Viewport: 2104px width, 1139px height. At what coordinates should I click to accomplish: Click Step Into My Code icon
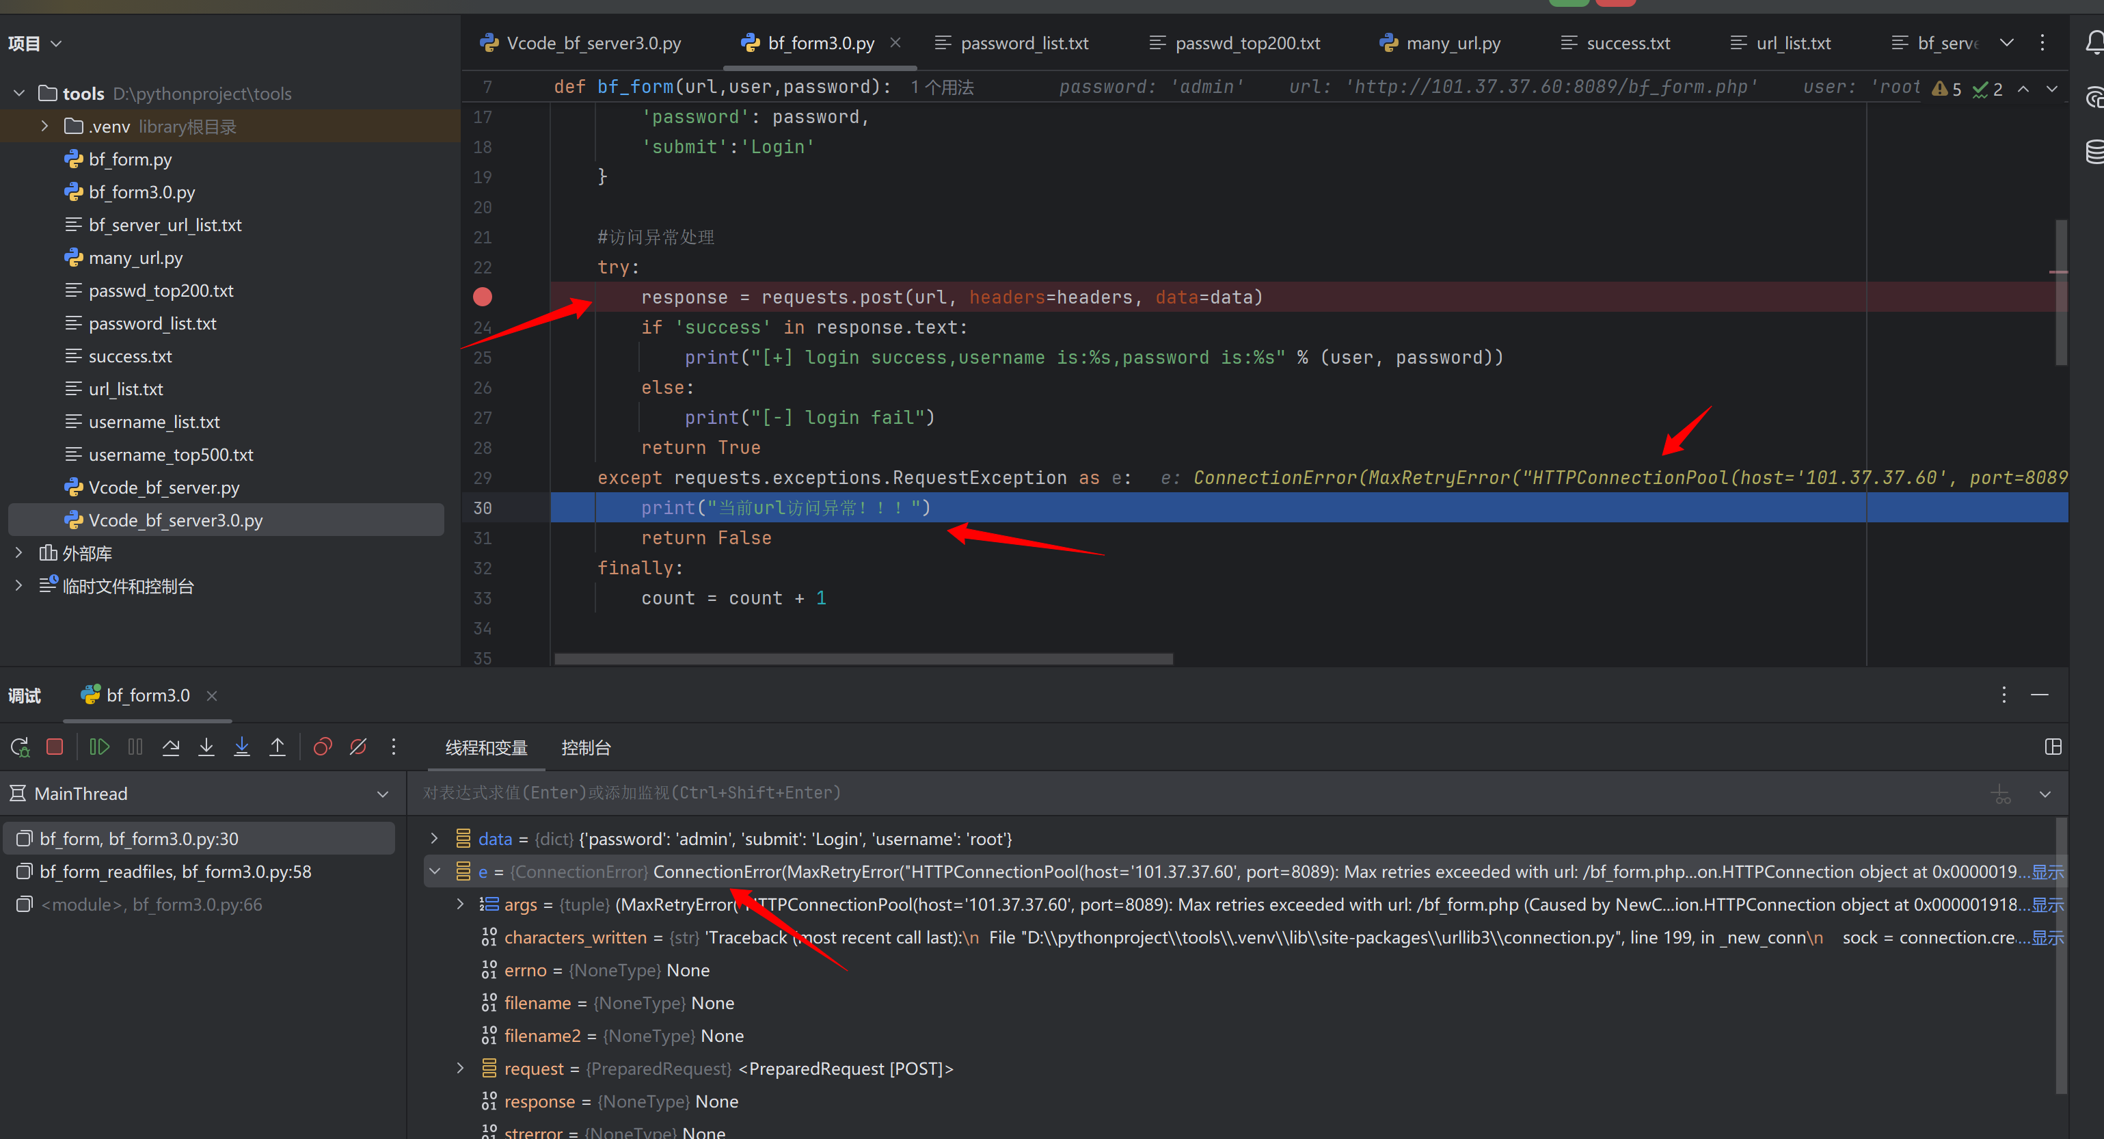click(242, 747)
